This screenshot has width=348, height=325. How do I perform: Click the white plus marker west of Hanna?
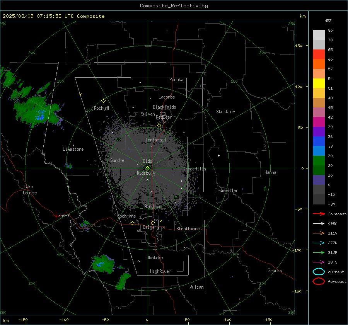[218, 155]
